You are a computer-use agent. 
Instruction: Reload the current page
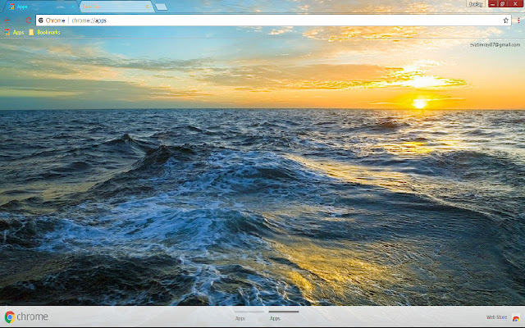[x=29, y=20]
